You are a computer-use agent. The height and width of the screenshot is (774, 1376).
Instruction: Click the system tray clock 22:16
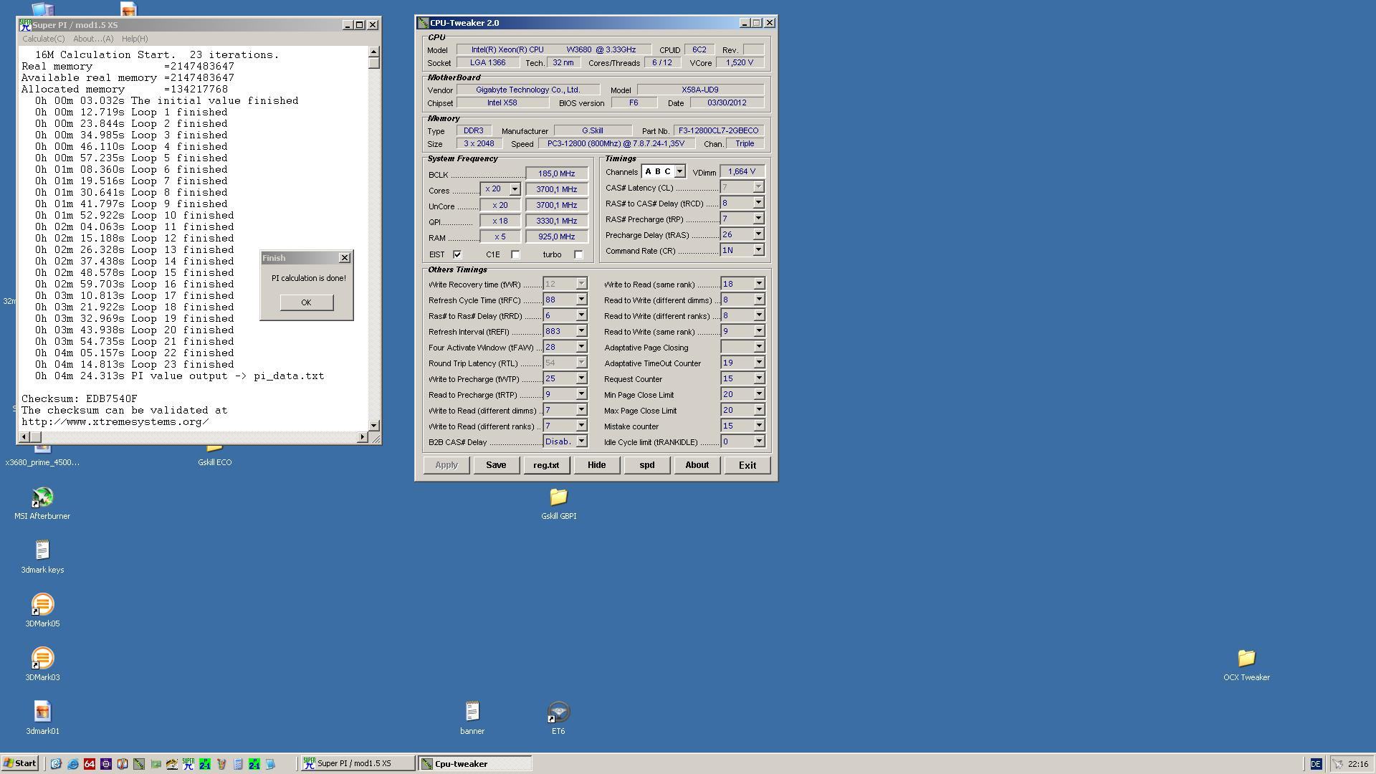click(1357, 764)
